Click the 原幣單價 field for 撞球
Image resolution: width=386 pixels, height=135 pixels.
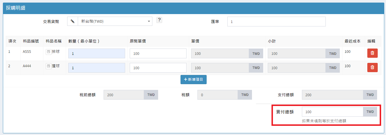click(158, 68)
